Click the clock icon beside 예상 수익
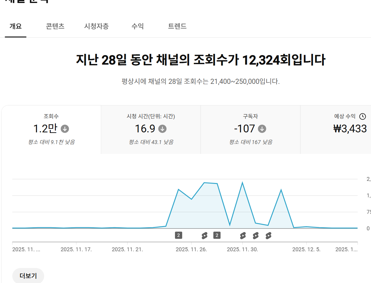 click(x=363, y=116)
